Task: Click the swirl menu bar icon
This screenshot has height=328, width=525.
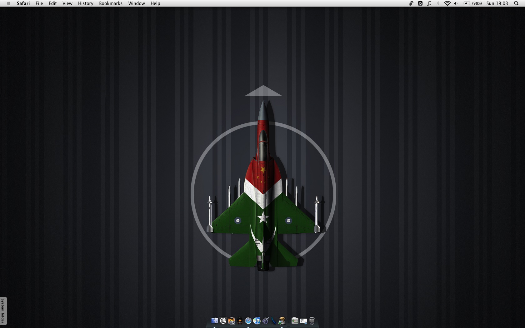Action: pyautogui.click(x=411, y=3)
